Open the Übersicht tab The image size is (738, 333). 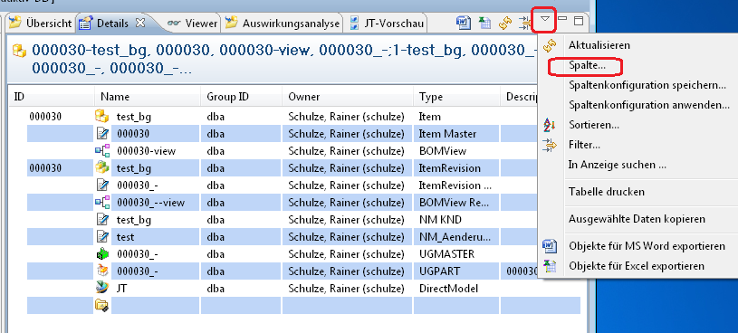(41, 23)
